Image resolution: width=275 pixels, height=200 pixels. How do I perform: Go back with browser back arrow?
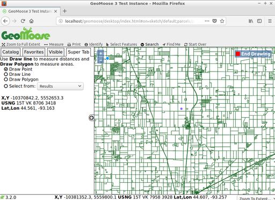pos(5,21)
